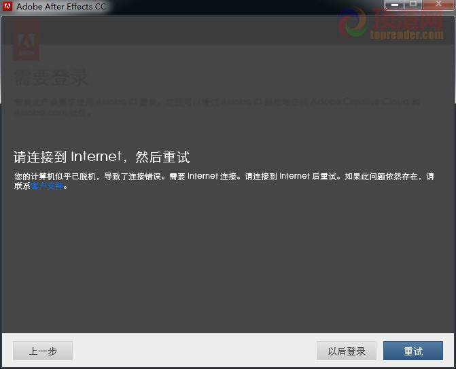Image resolution: width=456 pixels, height=369 pixels.
Task: Close the Adobe After Effects CC window
Action: (438, 4)
